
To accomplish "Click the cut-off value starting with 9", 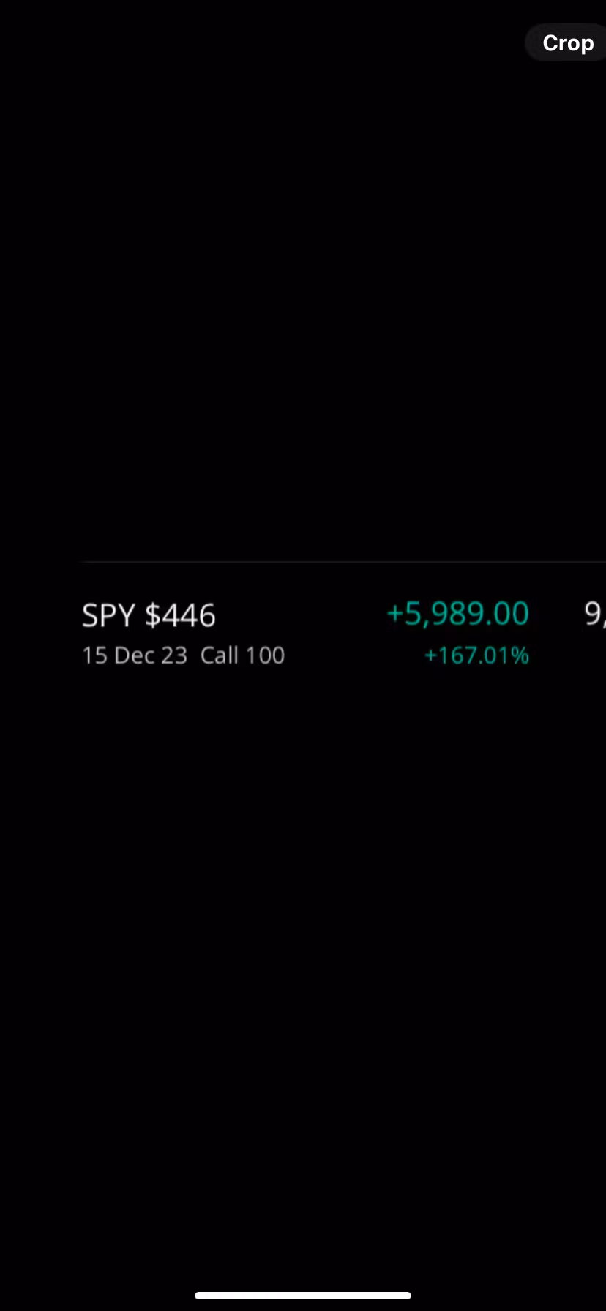I will 594,615.
